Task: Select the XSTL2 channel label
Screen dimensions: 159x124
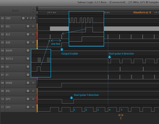Action: [9, 59]
